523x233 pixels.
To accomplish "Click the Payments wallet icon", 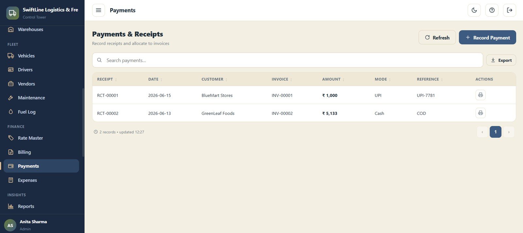I will [11, 166].
